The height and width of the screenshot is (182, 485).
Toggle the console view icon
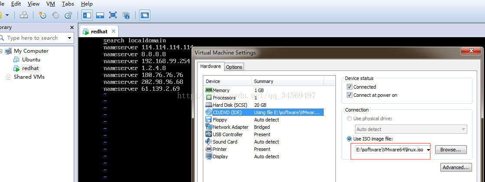pyautogui.click(x=145, y=15)
